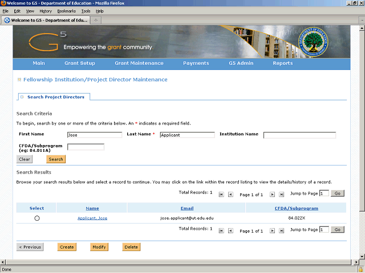Open the Bookmarks menu in Firefox
Image resolution: width=365 pixels, height=273 pixels.
[66, 11]
